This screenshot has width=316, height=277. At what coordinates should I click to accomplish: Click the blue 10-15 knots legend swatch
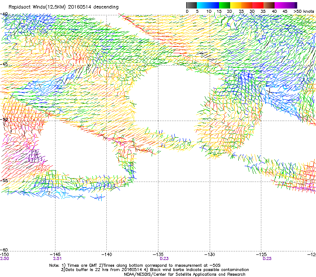pyautogui.click(x=214, y=5)
